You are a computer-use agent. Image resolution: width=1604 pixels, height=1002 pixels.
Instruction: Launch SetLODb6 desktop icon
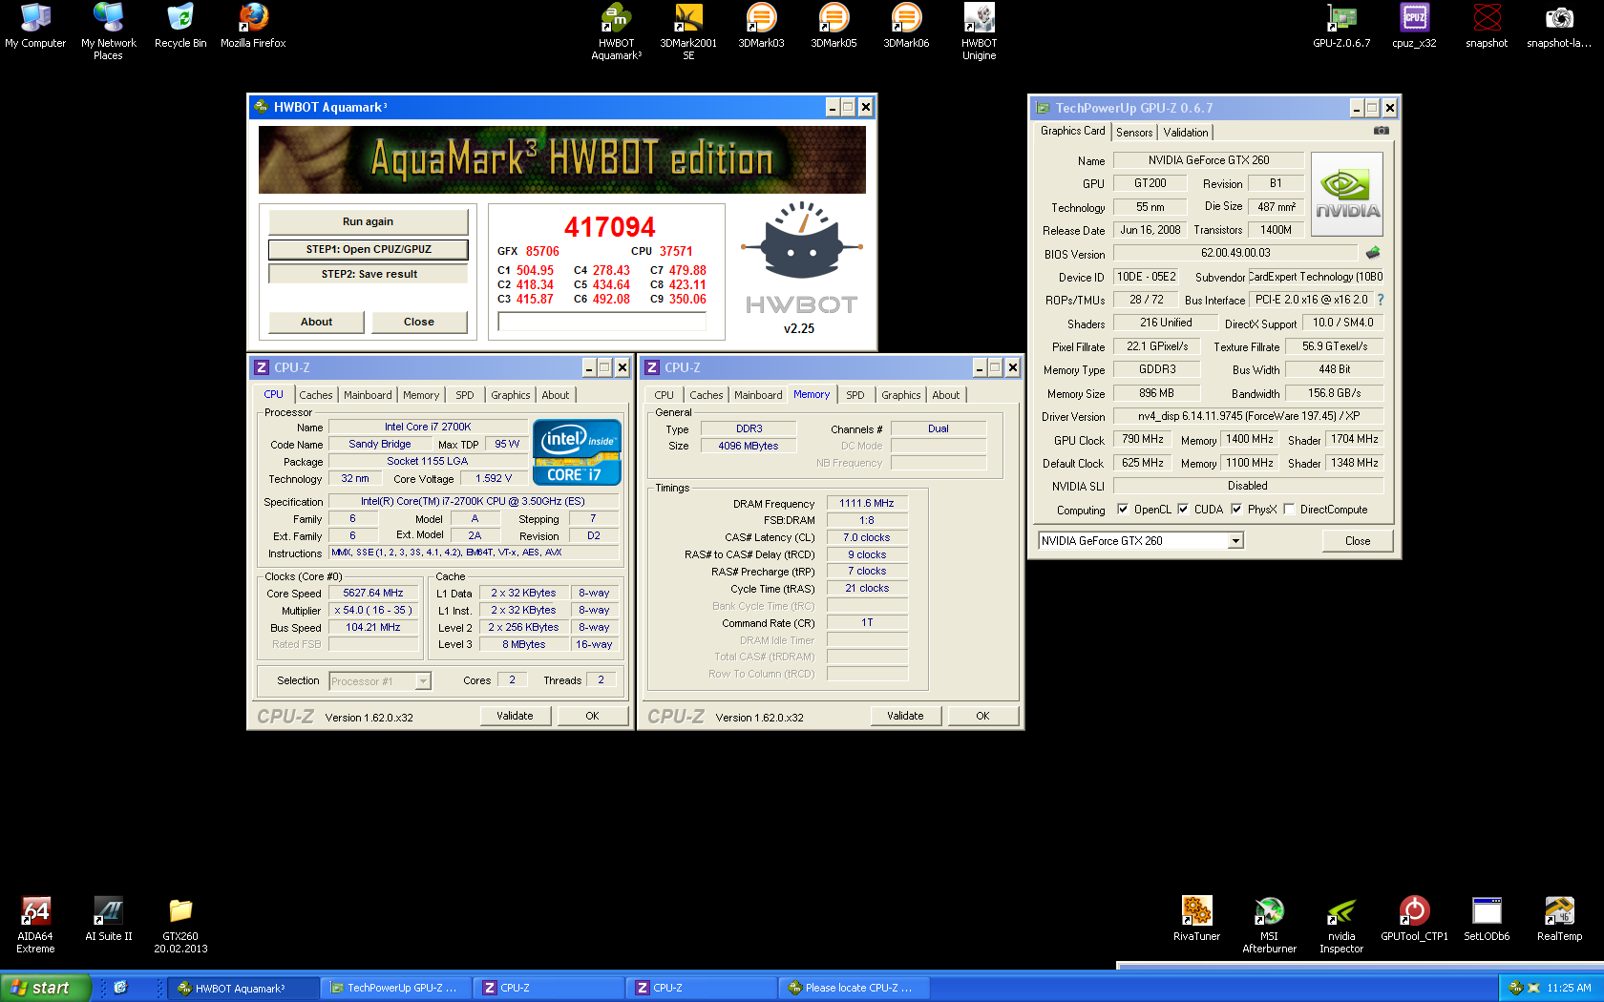tap(1487, 919)
